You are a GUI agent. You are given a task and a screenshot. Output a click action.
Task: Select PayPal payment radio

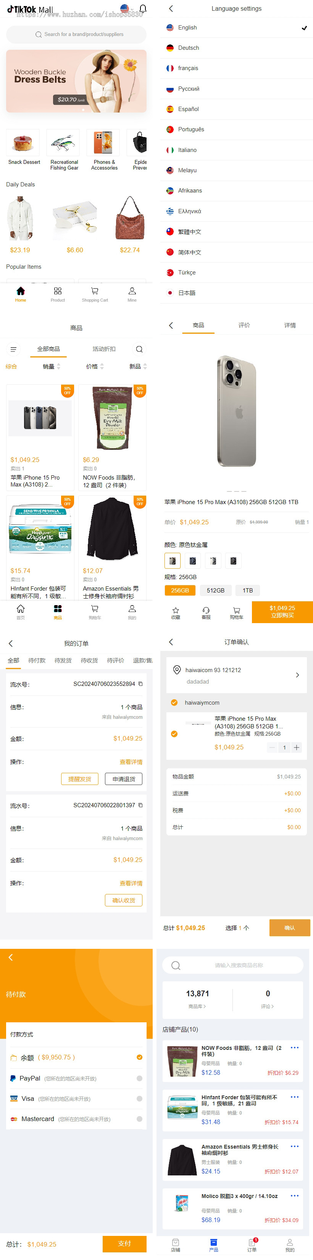pos(139,1078)
